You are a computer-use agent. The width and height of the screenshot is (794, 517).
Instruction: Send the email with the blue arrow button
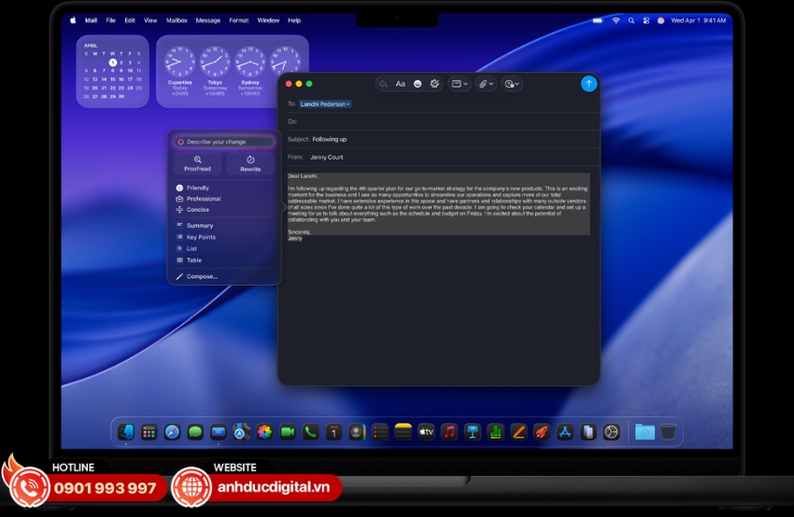[588, 84]
